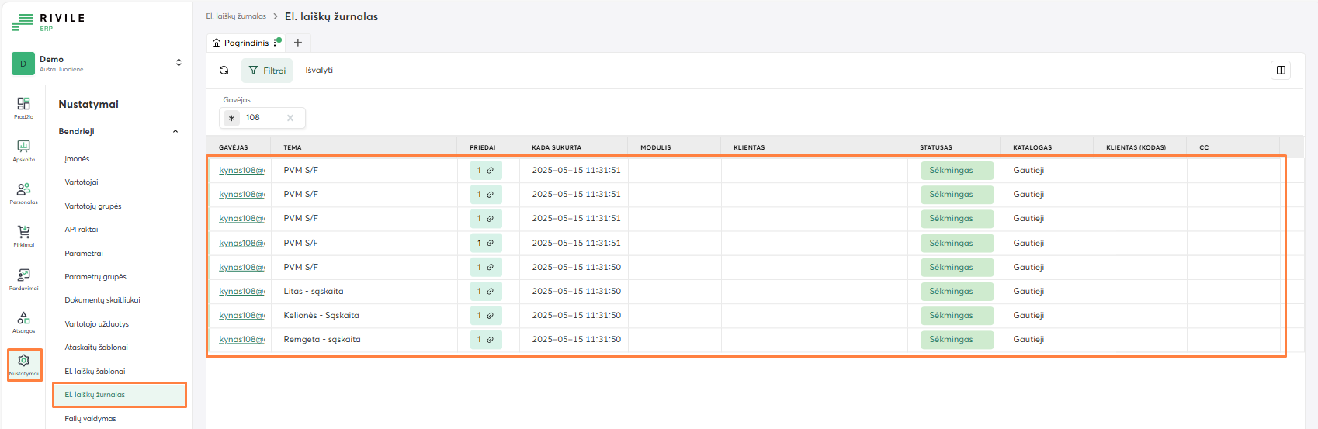Click the refresh icon in toolbar
The height and width of the screenshot is (429, 1318).
tap(224, 71)
